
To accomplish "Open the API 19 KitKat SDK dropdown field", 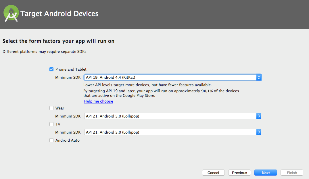I will tap(170, 78).
